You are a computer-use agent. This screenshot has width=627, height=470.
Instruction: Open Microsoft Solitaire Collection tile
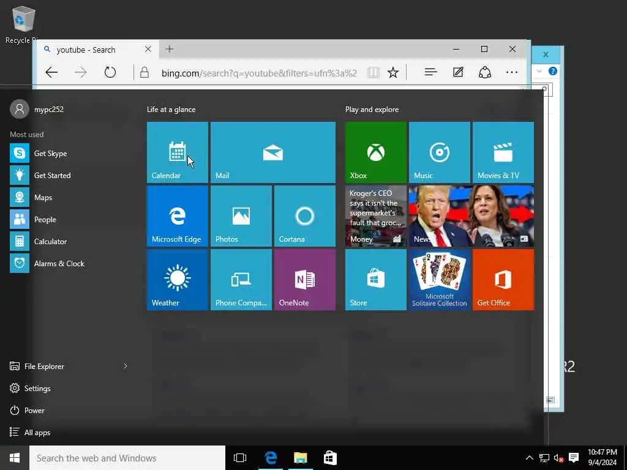[x=440, y=279]
